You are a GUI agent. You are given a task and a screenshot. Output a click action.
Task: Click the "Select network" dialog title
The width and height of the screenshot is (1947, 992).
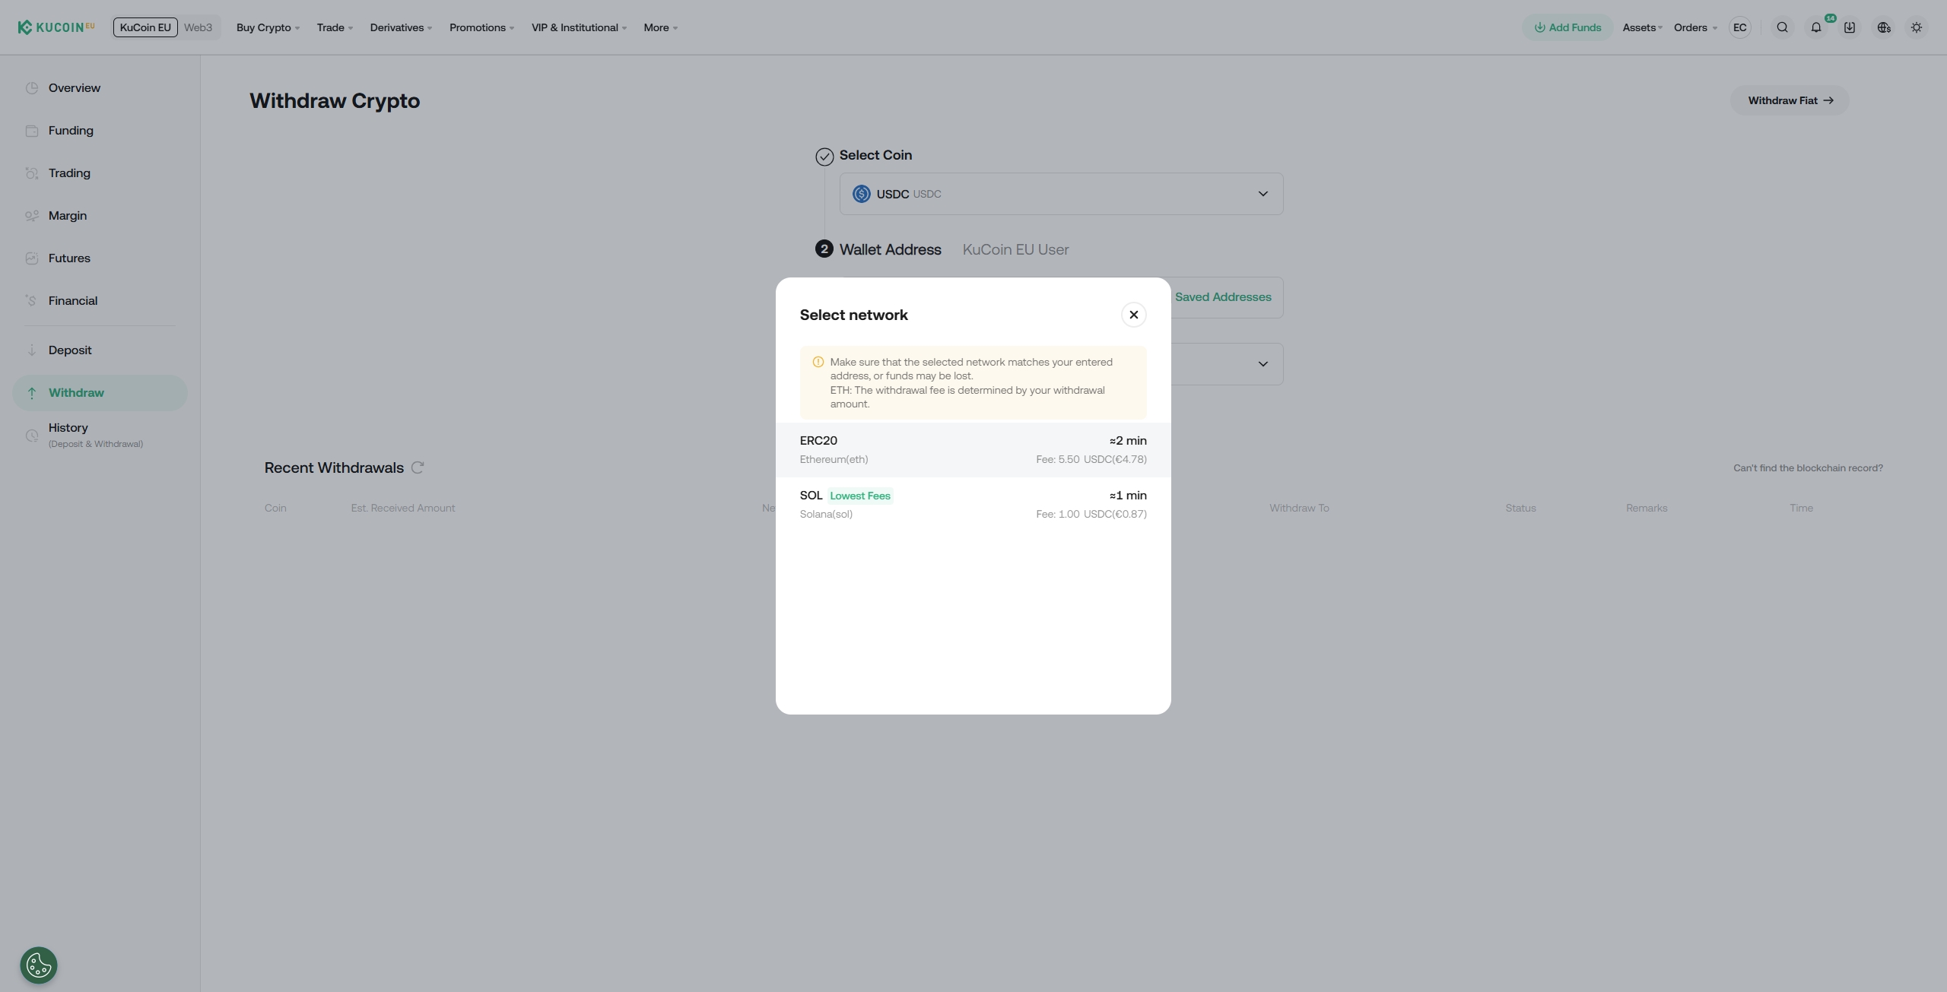(853, 315)
